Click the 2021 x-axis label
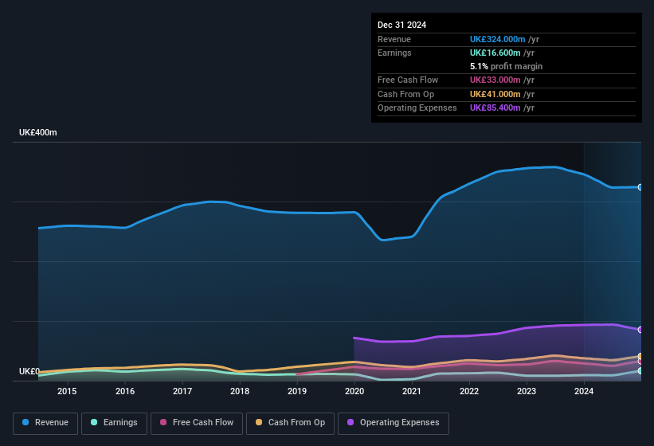654x446 pixels. (x=412, y=391)
